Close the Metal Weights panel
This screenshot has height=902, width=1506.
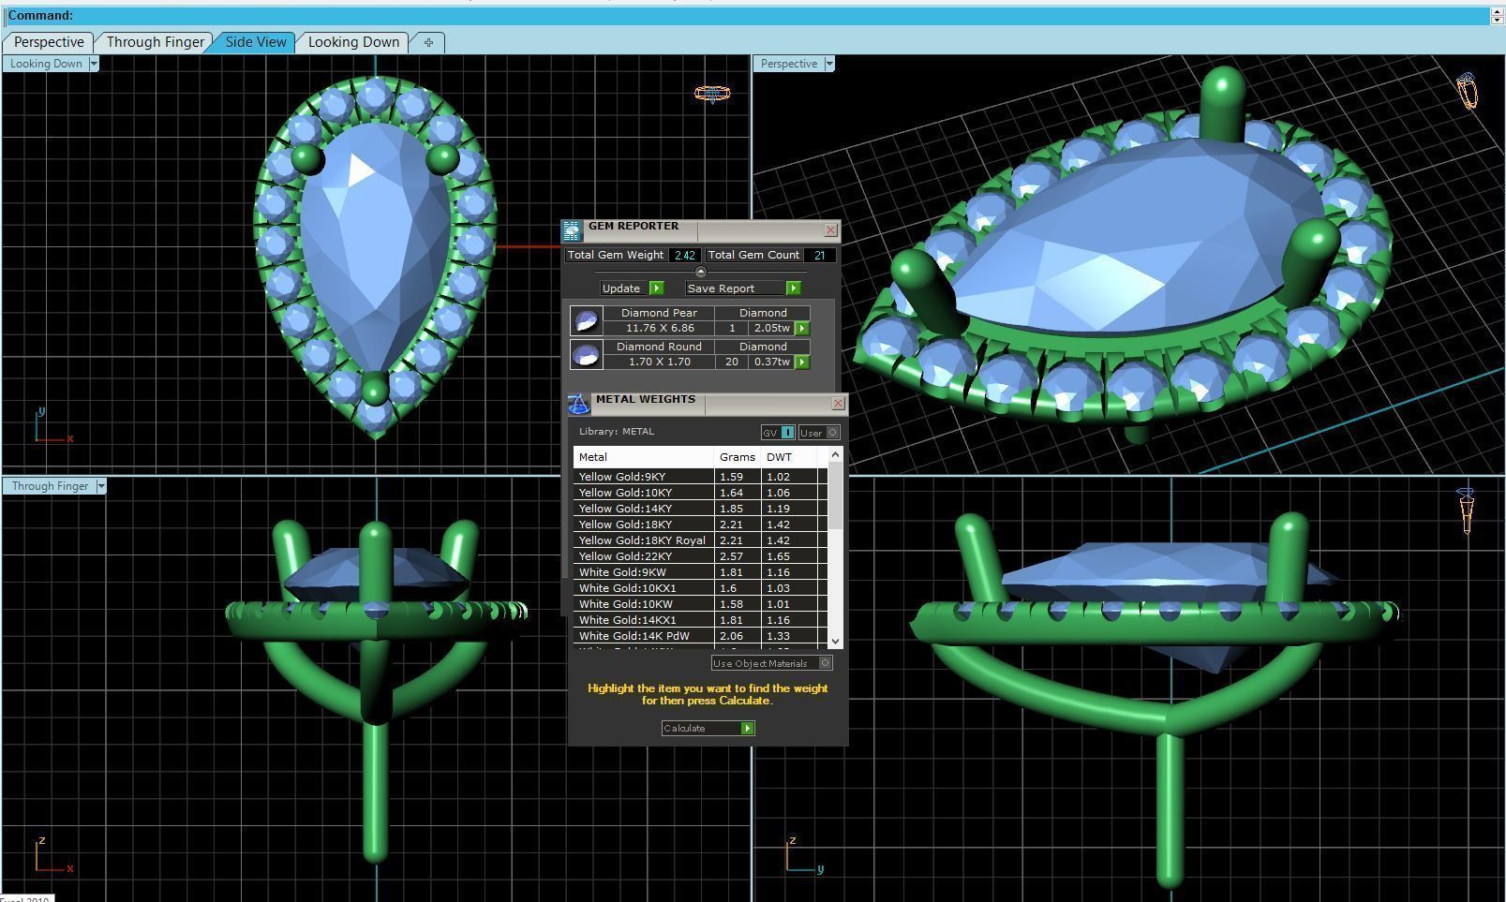click(x=839, y=404)
